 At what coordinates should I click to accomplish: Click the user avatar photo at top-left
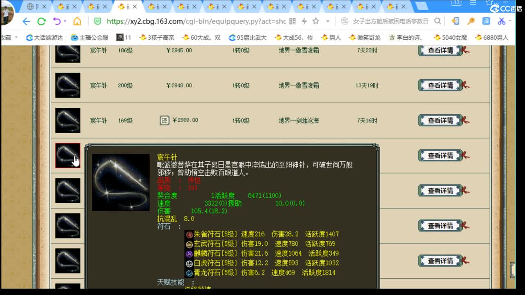(7, 13)
